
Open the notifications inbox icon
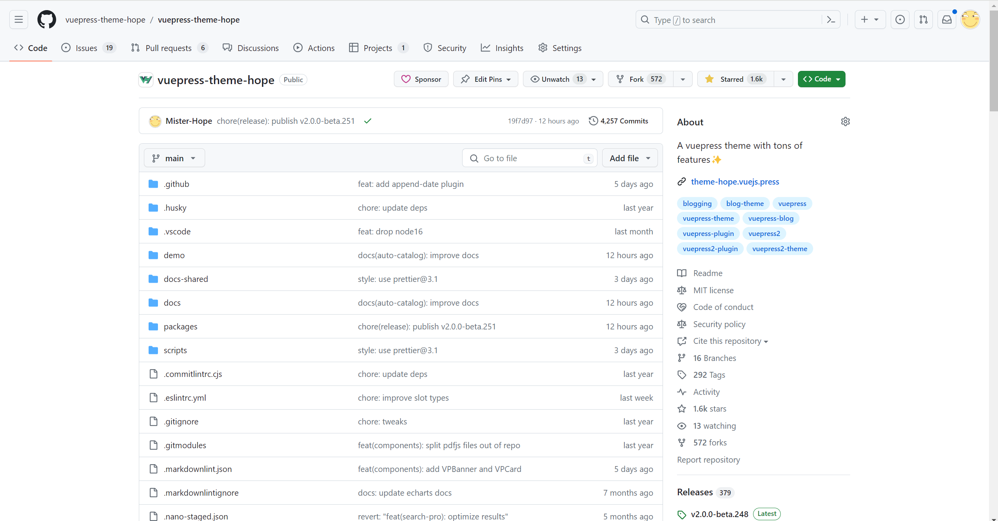click(x=947, y=19)
